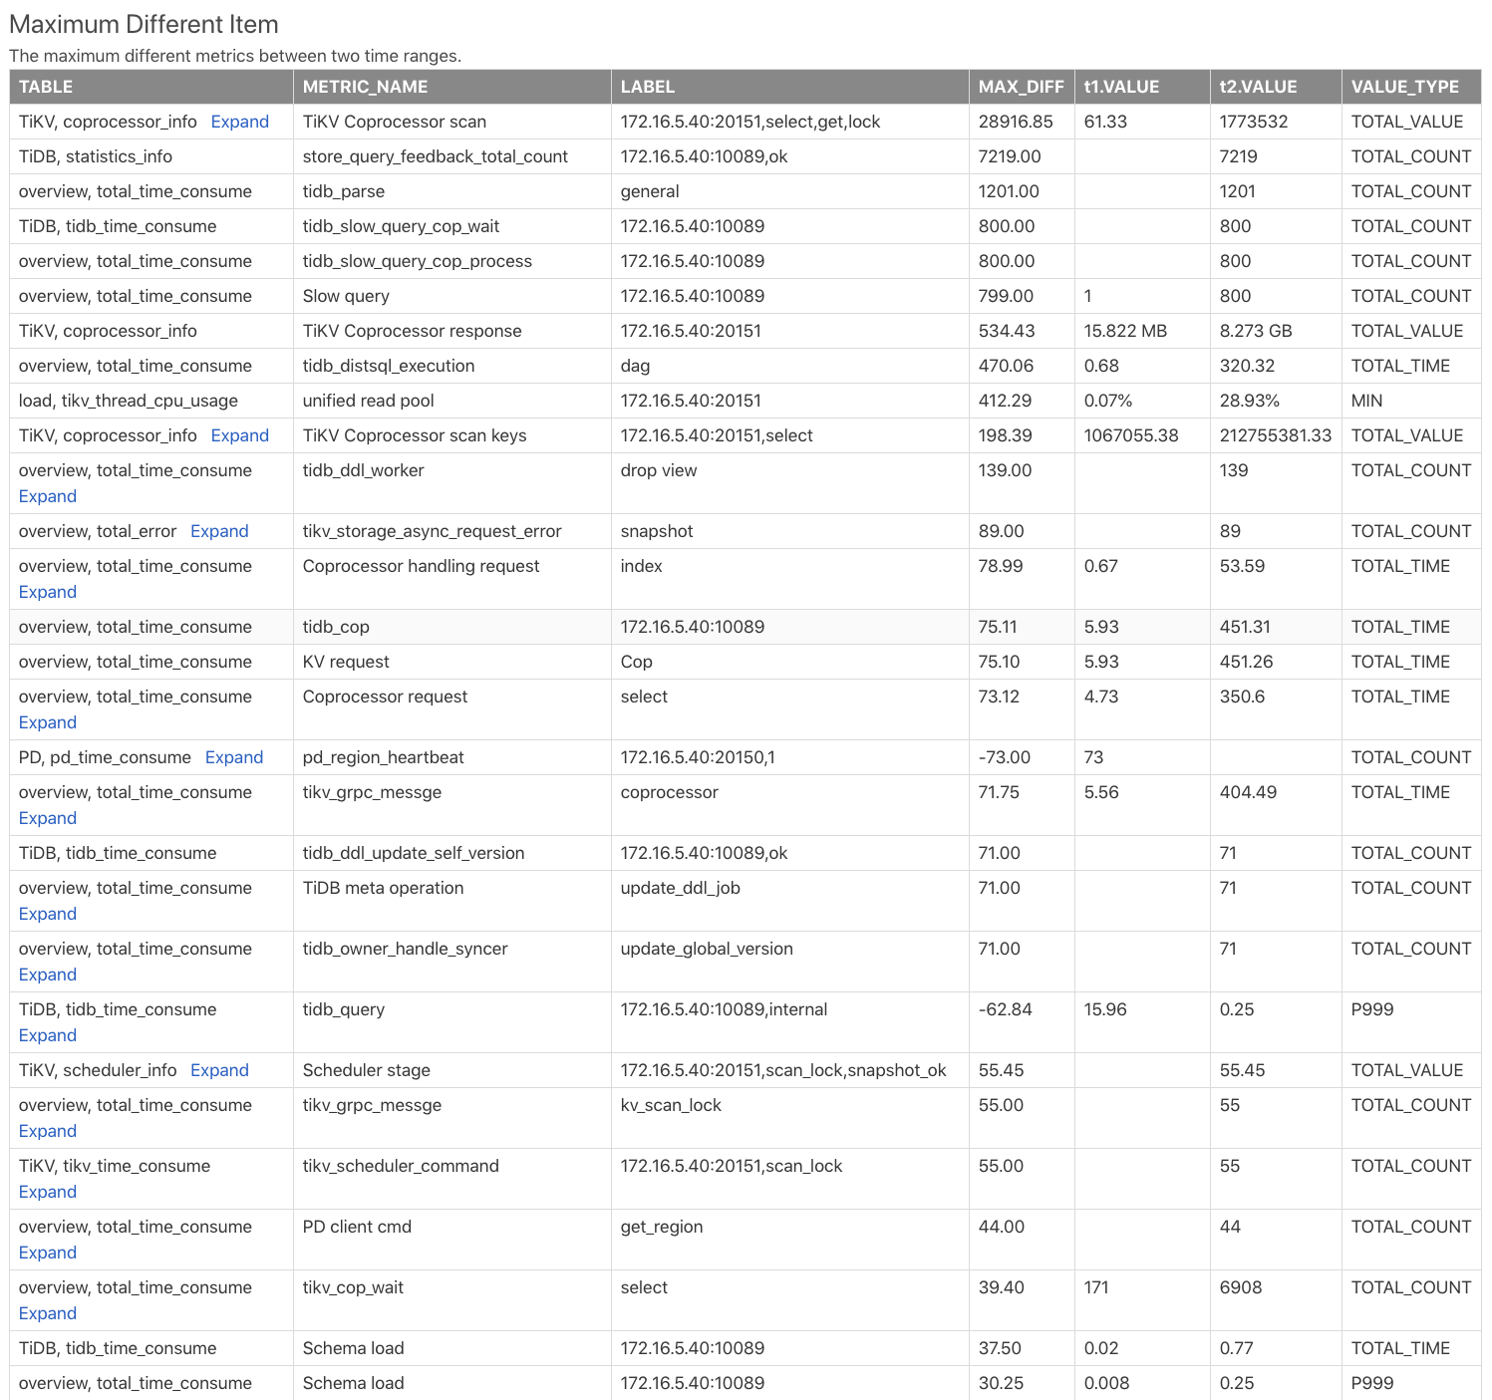1492x1400 pixels.
Task: Expand the TiKV Coprocessor scan row
Action: pos(239,122)
